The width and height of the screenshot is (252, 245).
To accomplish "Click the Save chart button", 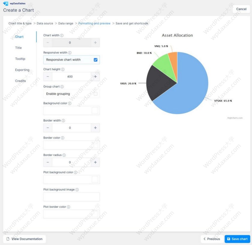I will 237,239.
